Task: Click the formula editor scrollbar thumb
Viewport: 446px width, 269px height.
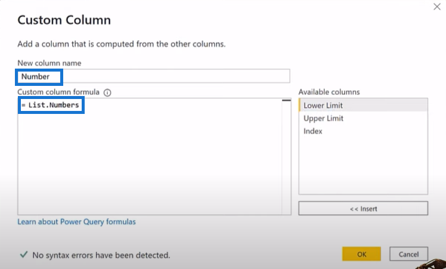Action: pos(286,100)
